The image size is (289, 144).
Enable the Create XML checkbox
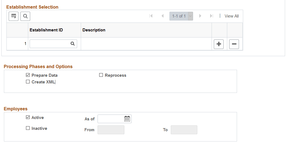[28, 82]
